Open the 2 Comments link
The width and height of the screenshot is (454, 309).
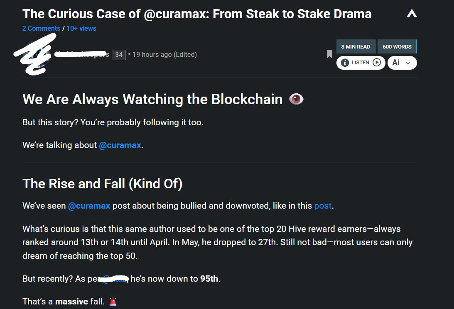(42, 28)
